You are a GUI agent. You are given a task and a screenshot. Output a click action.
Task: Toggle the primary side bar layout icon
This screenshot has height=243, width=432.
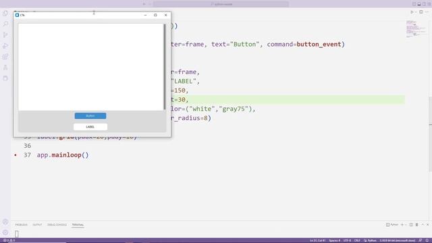coord(414,4)
